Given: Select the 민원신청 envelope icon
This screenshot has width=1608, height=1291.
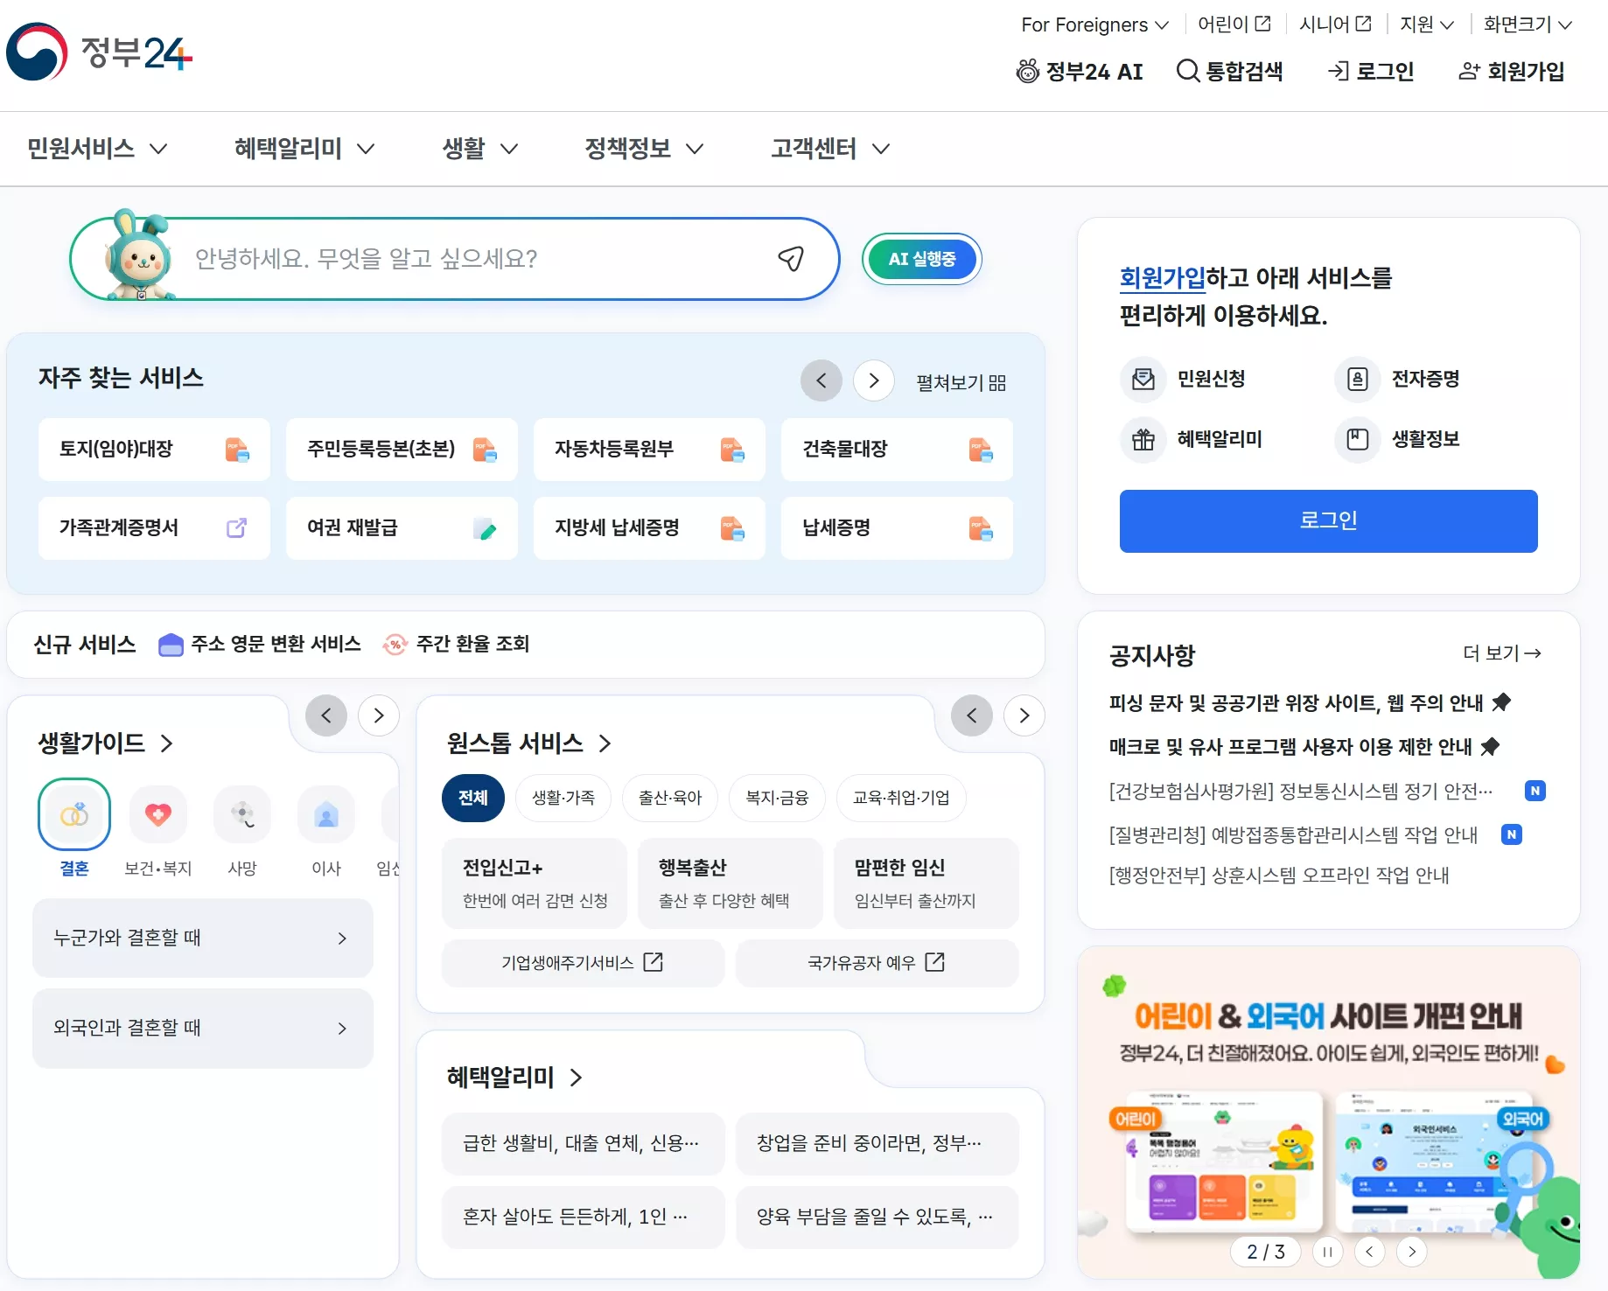Looking at the screenshot, I should 1143,380.
